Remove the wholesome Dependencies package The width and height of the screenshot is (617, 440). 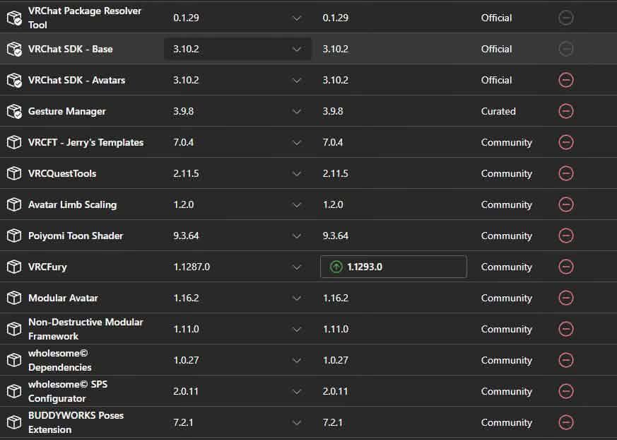point(566,360)
